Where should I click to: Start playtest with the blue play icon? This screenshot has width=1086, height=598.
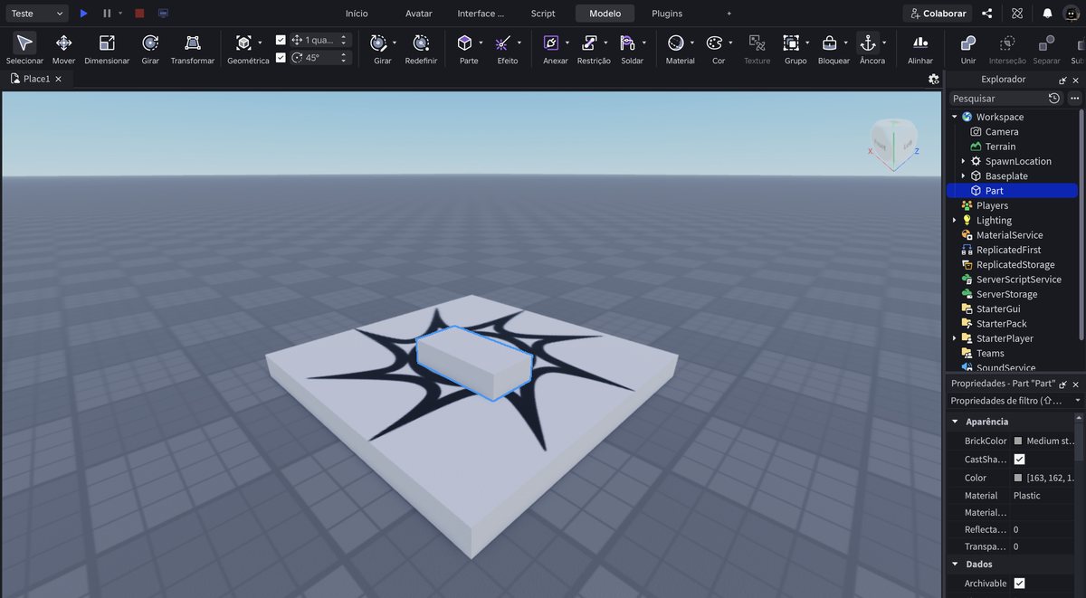83,14
